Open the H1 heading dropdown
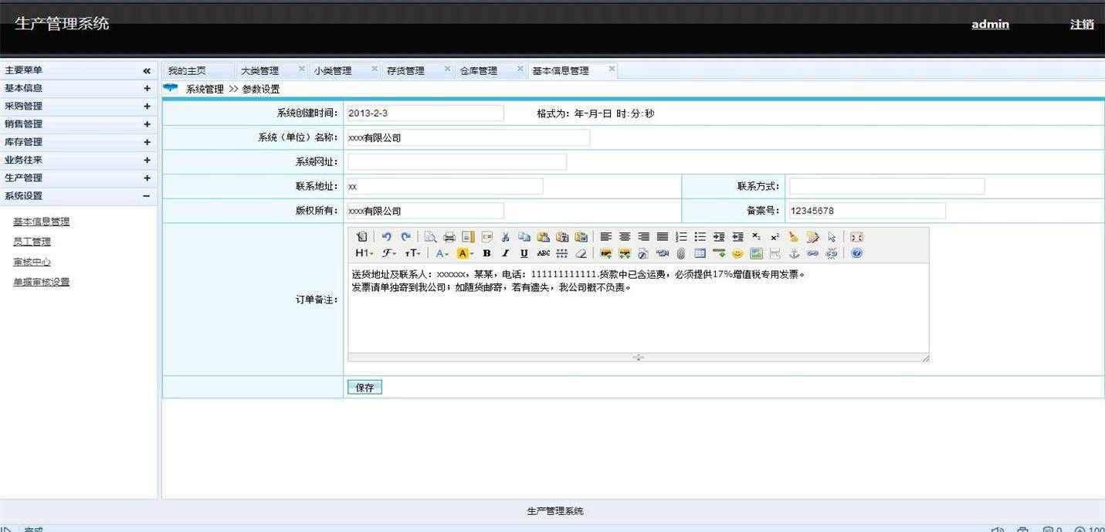This screenshot has height=532, width=1105. coord(364,253)
